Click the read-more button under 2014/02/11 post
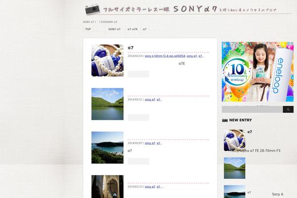Image resolution: width=297 pixels, height=198 pixels. pos(138,117)
